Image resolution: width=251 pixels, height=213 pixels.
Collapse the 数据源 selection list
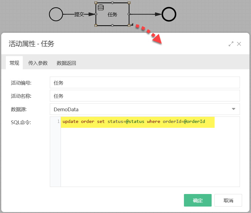(234, 109)
